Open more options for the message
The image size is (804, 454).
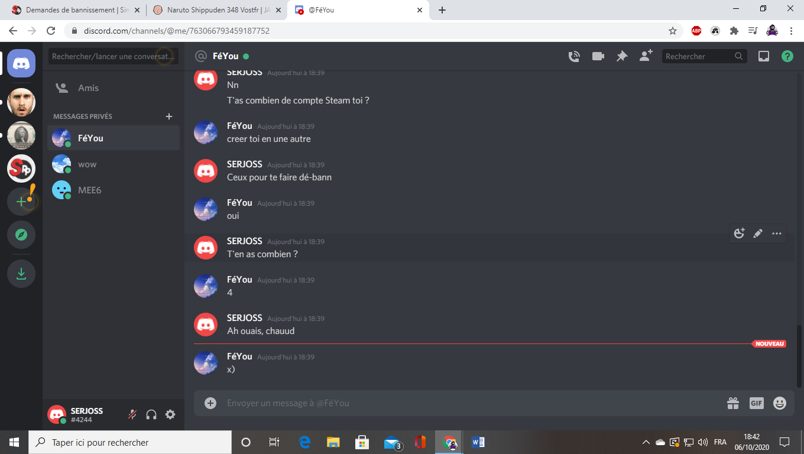coord(777,234)
